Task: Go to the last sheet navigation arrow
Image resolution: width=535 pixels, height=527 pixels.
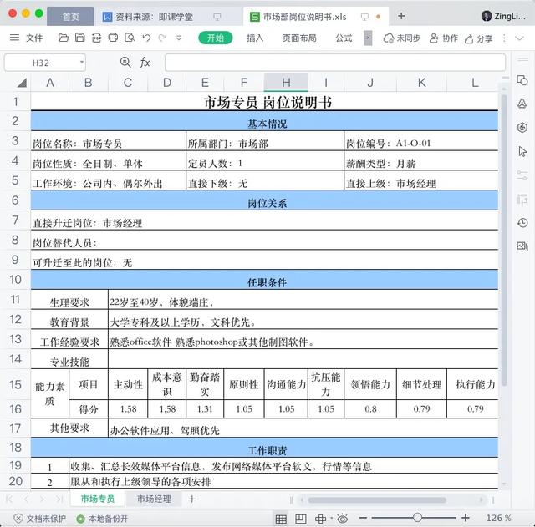Action: coord(59,499)
